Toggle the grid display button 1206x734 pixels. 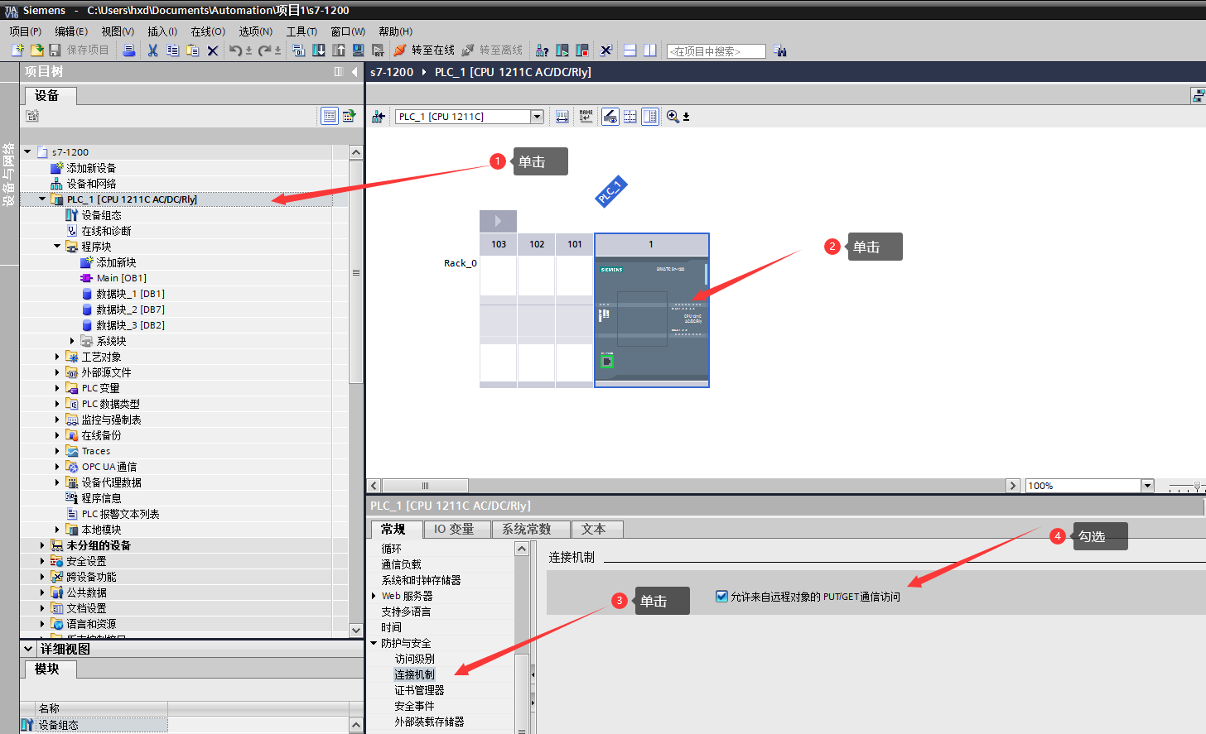coord(630,117)
